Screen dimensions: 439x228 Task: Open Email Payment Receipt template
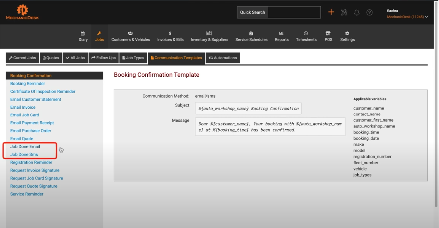32,123
